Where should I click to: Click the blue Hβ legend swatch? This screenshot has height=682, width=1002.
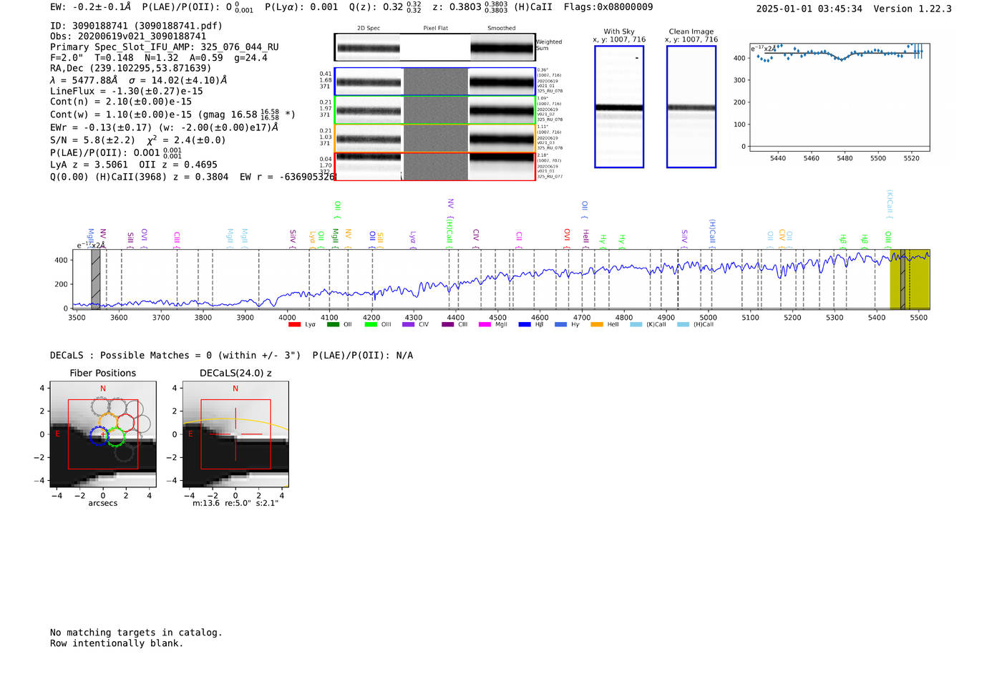pyautogui.click(x=525, y=325)
